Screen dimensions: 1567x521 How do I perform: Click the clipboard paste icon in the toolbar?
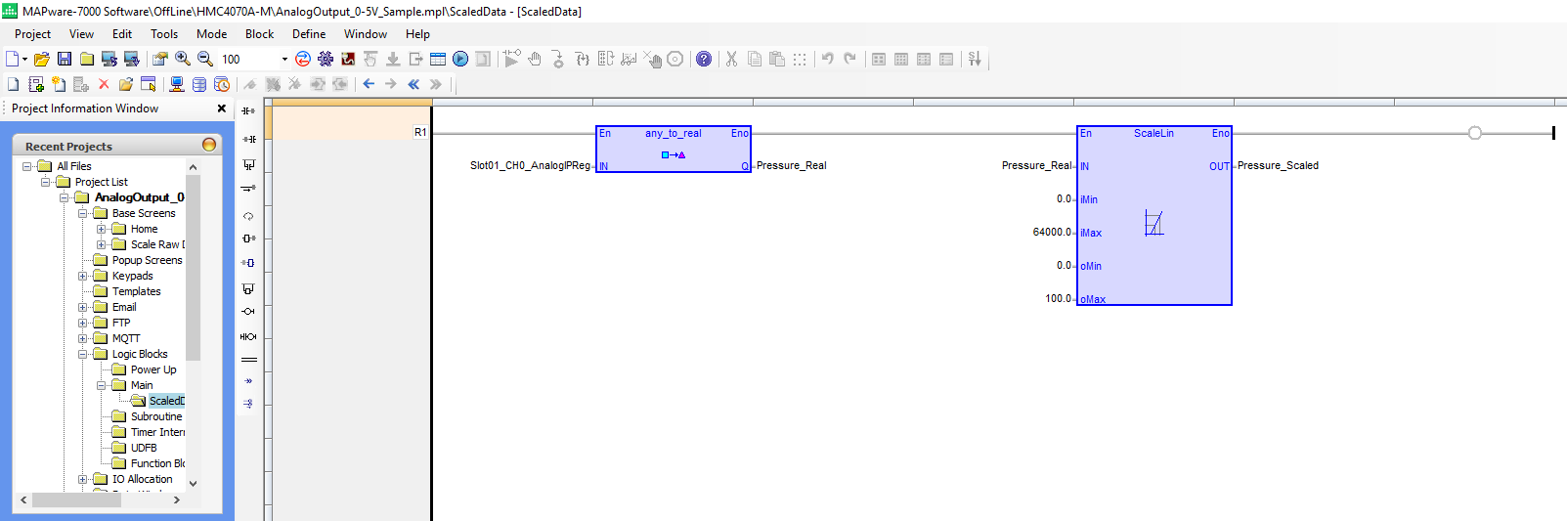point(777,60)
